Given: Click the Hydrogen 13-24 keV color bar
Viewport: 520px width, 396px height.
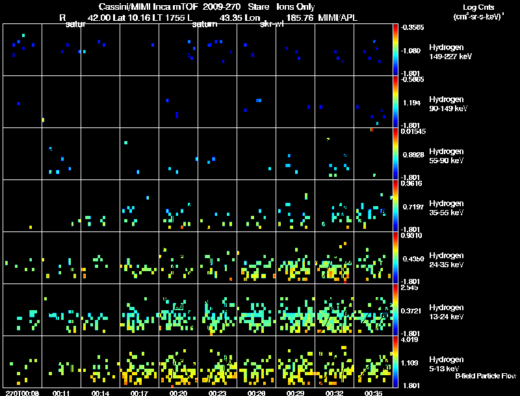Looking at the screenshot, I should tap(396, 310).
